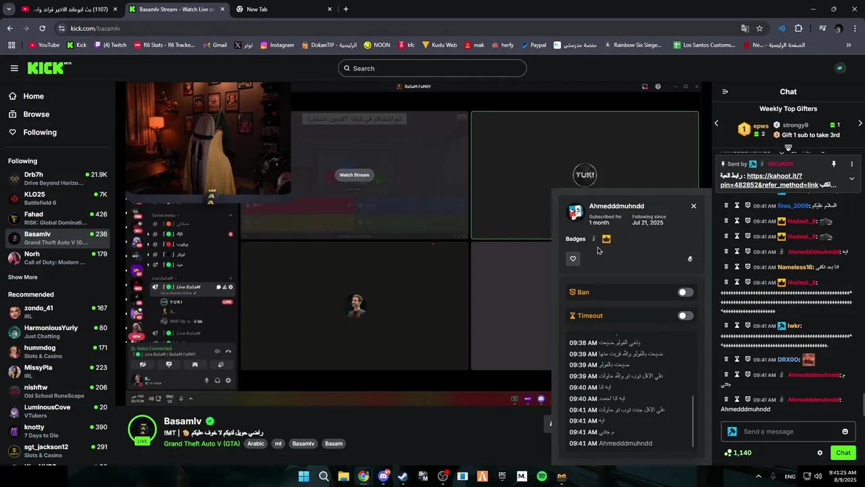Viewport: 865px width, 487px height.
Task: Click the Kick logo
Action: coord(49,68)
